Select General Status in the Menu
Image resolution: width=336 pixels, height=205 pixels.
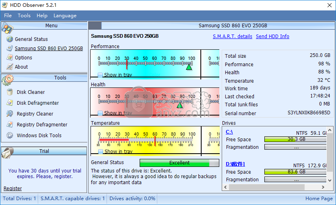[31, 39]
